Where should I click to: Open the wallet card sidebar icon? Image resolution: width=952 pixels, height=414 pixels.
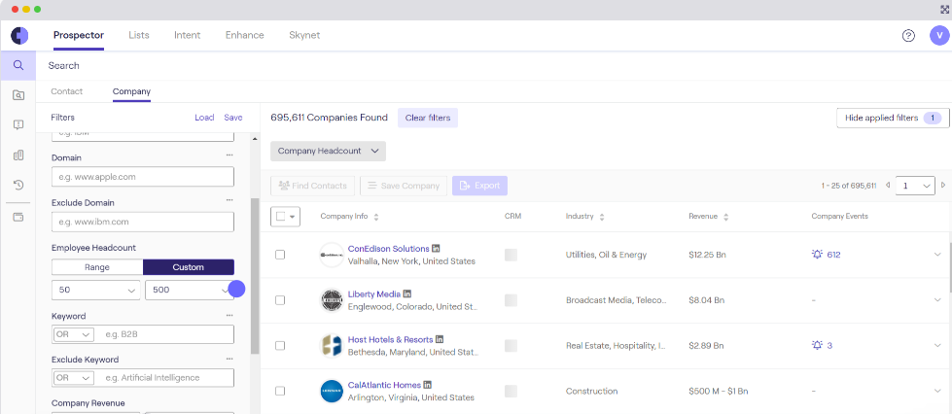[18, 217]
